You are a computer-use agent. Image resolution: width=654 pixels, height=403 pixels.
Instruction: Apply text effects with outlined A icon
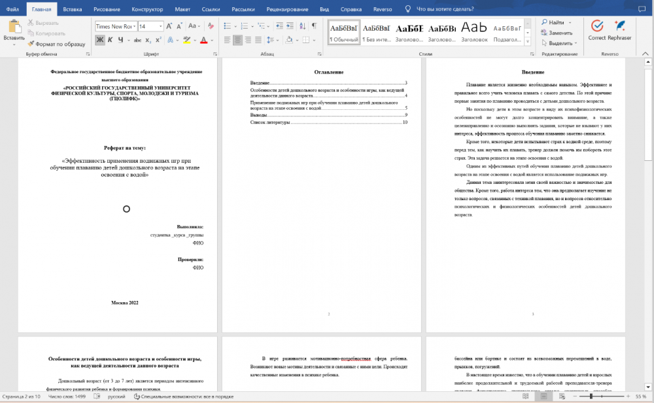point(170,40)
